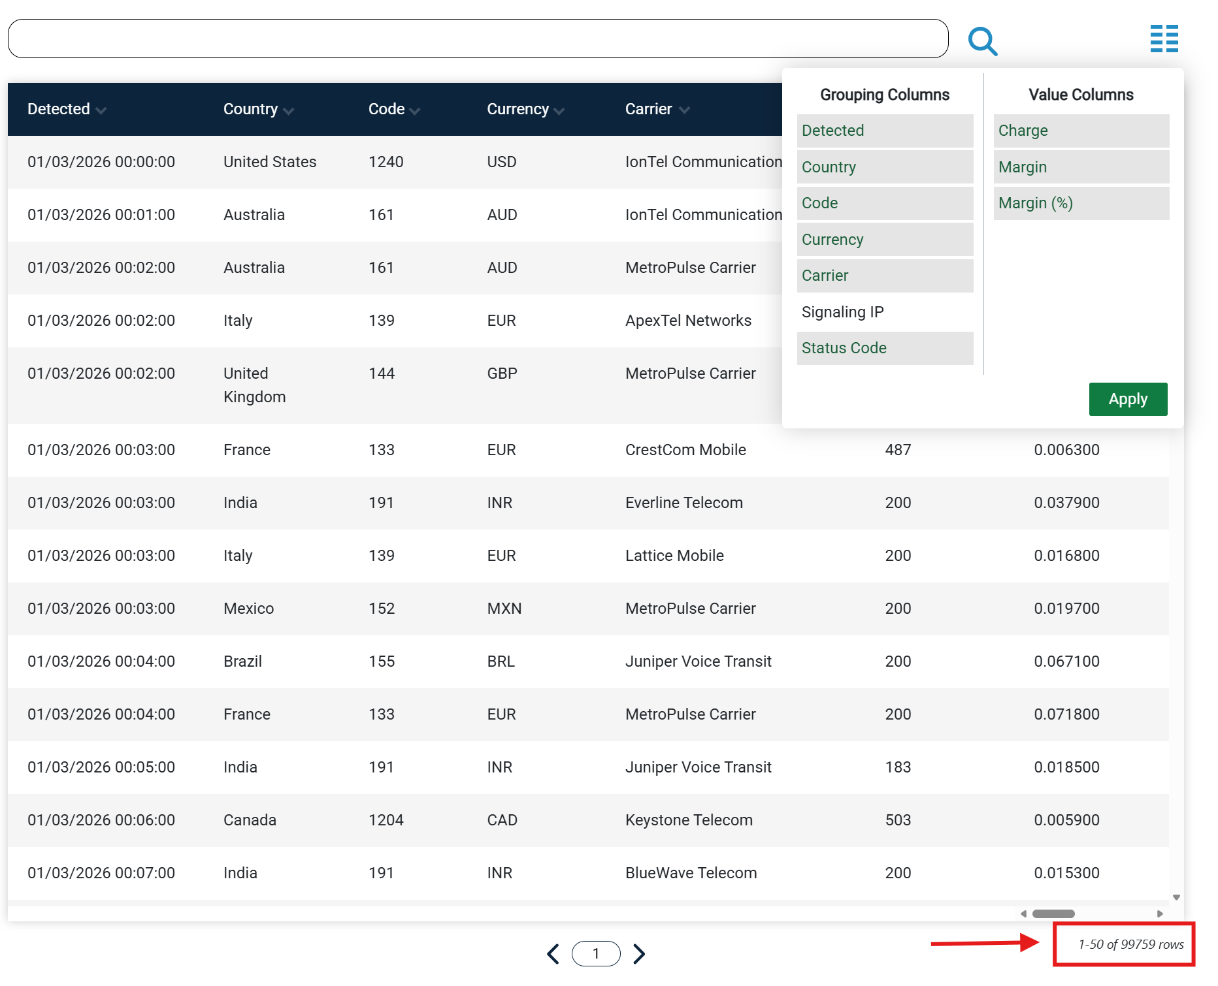Click vertical scrollbar down arrow
This screenshot has width=1218, height=986.
click(1176, 898)
